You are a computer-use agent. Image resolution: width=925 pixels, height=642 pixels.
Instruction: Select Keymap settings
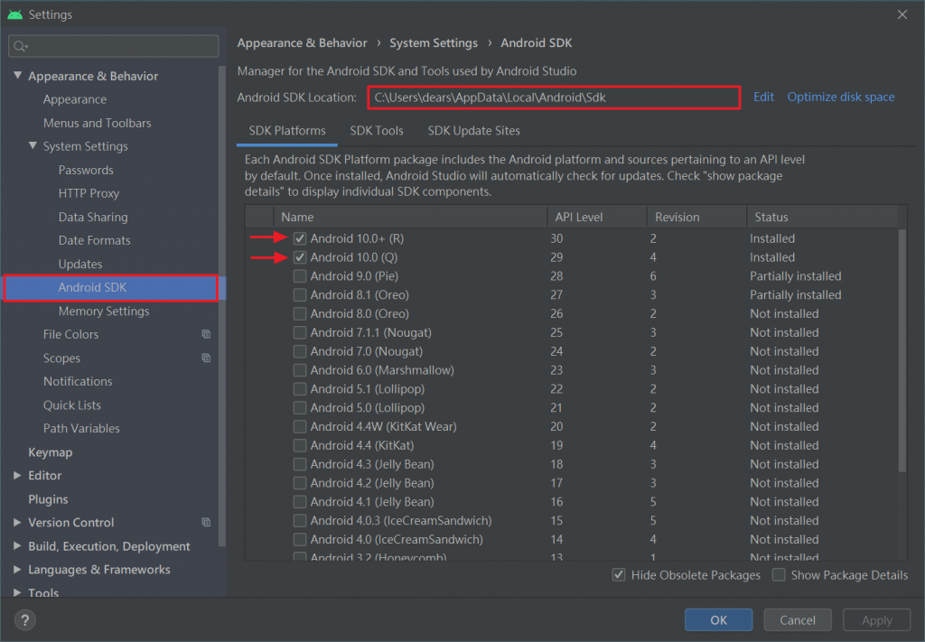click(51, 452)
